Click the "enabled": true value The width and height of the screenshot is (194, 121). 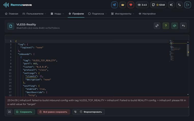click(x=42, y=89)
